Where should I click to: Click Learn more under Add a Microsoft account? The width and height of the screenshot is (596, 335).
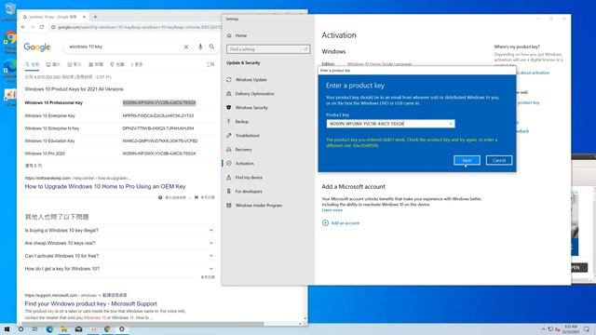332,210
